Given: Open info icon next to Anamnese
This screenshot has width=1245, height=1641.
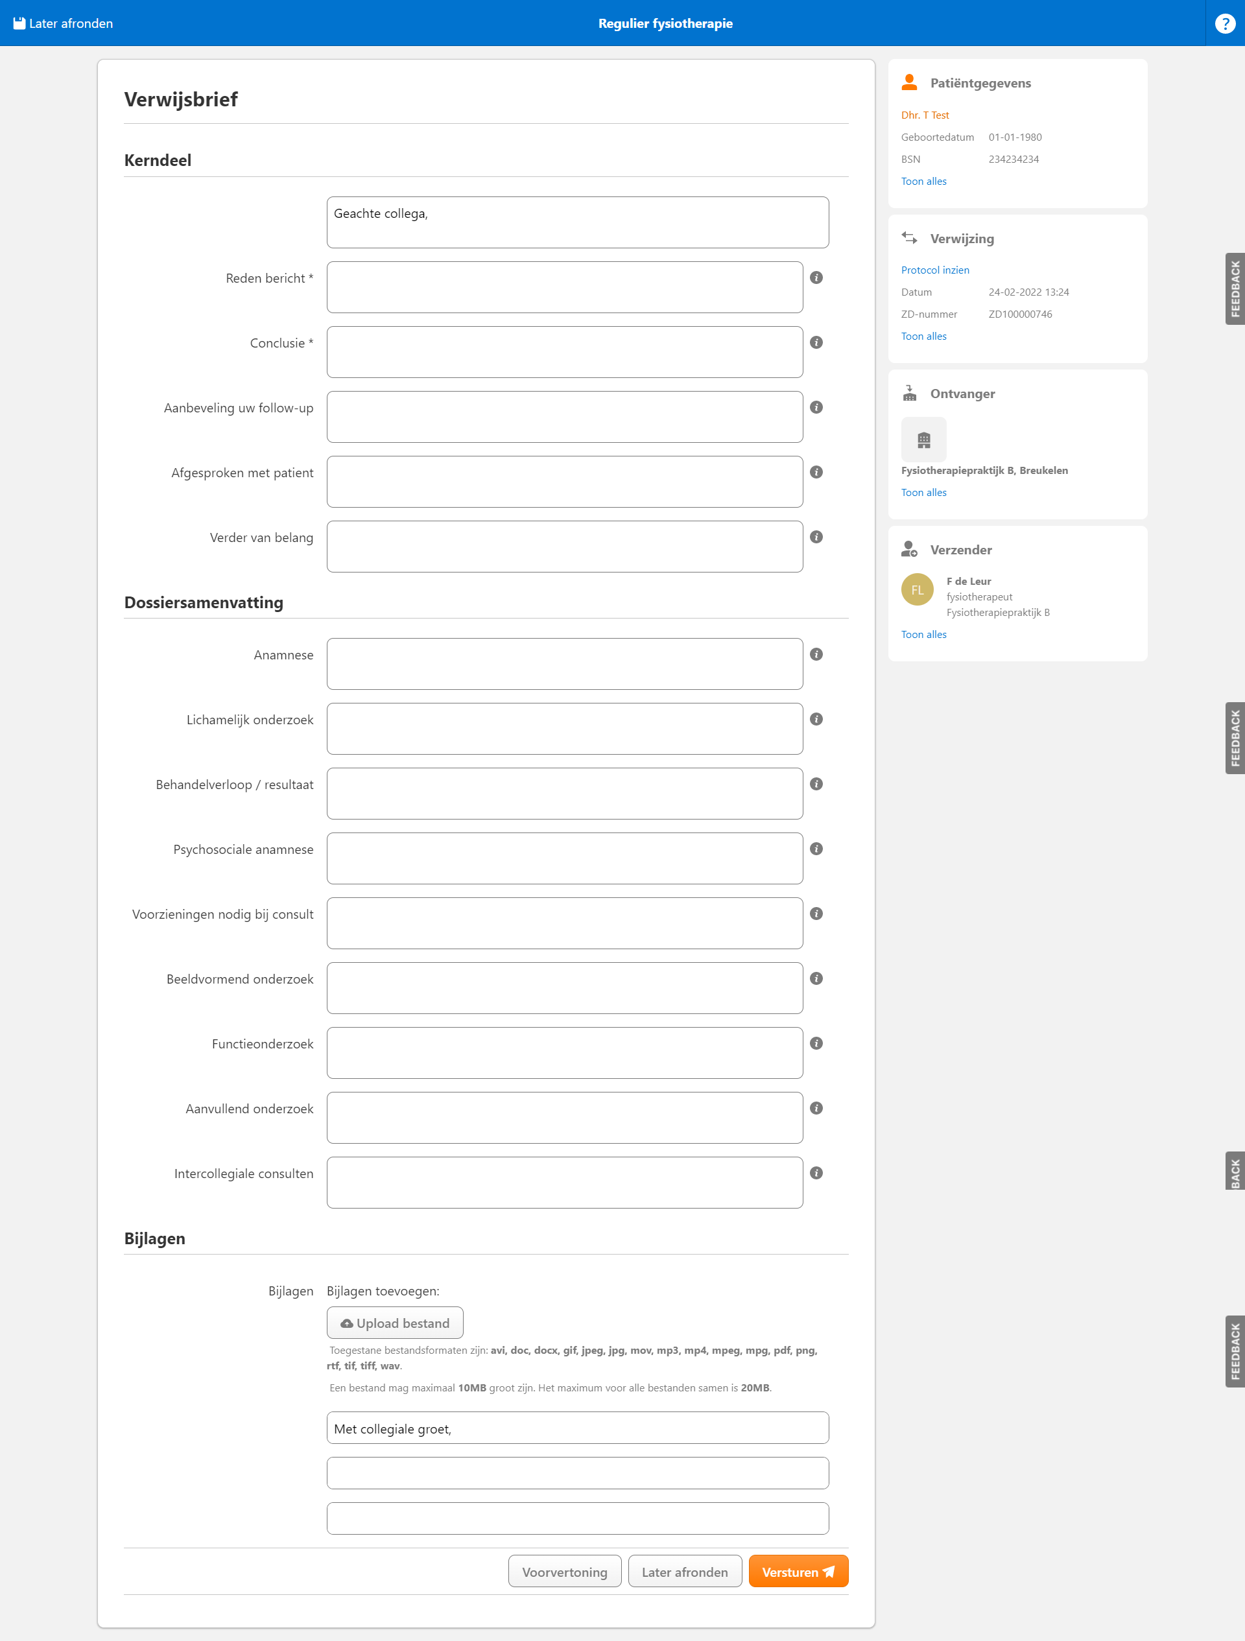Looking at the screenshot, I should click(x=816, y=654).
